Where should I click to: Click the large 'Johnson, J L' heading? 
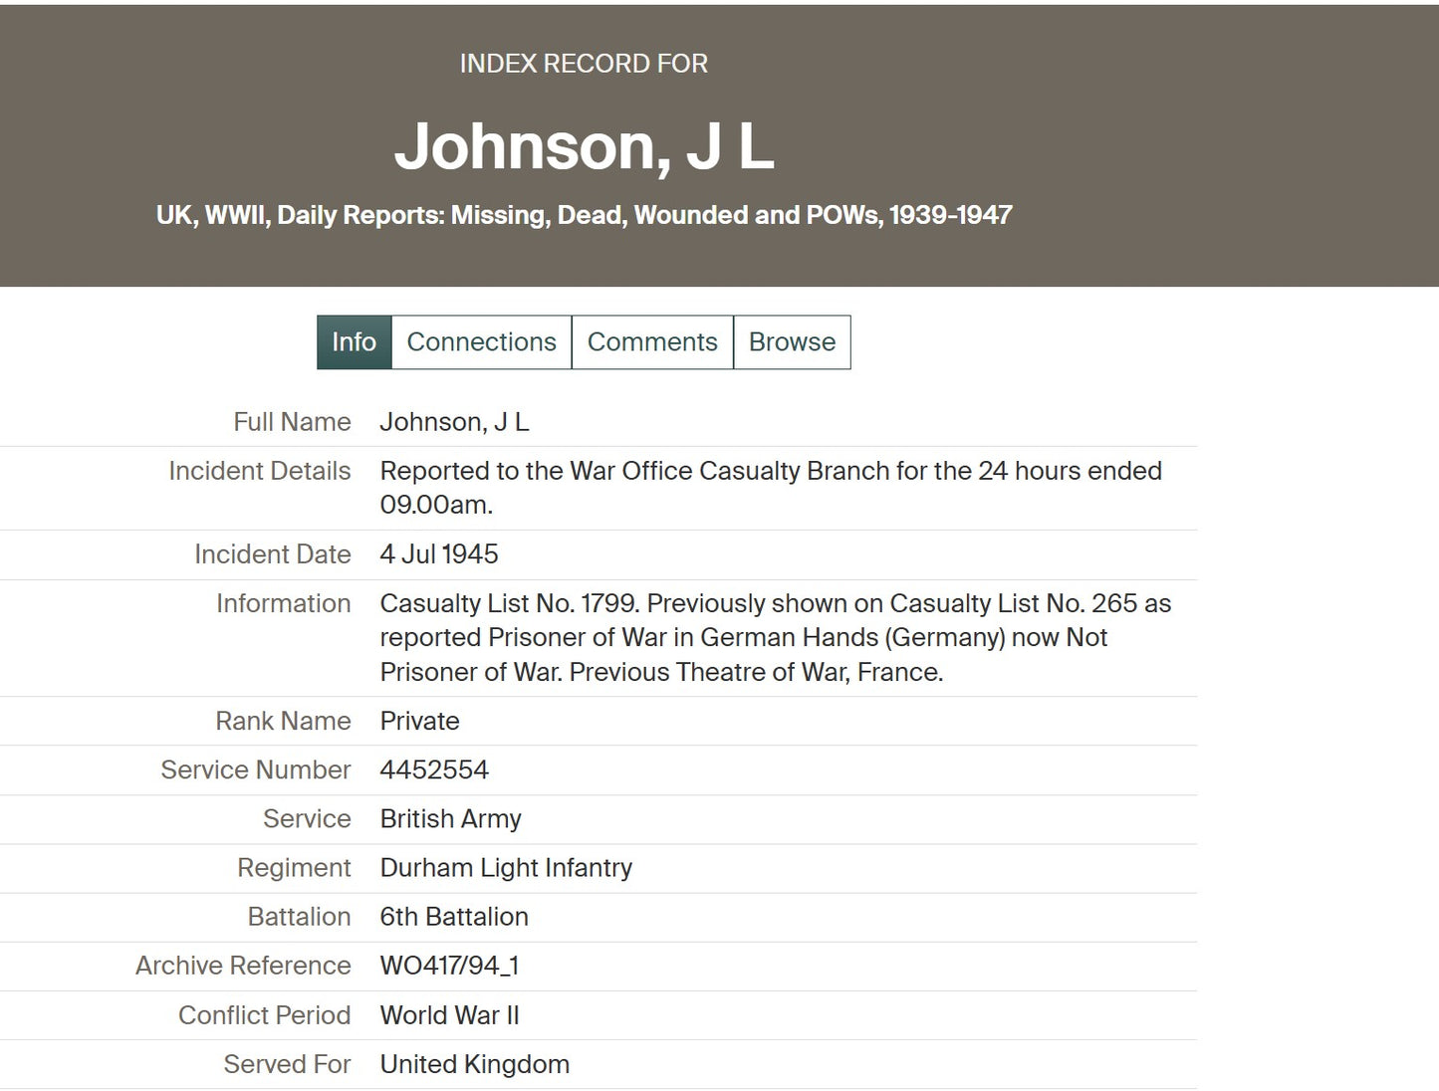tap(584, 146)
